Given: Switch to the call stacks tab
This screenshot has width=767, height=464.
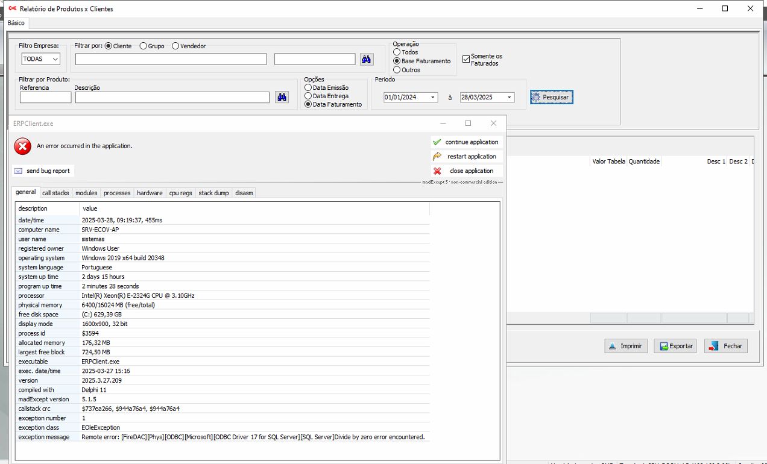Looking at the screenshot, I should pos(55,193).
